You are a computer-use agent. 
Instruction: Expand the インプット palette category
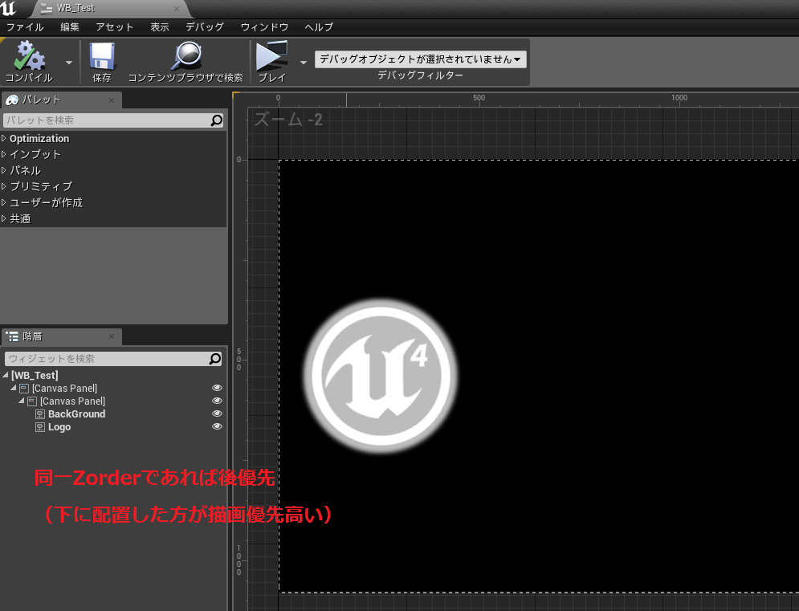coord(3,154)
